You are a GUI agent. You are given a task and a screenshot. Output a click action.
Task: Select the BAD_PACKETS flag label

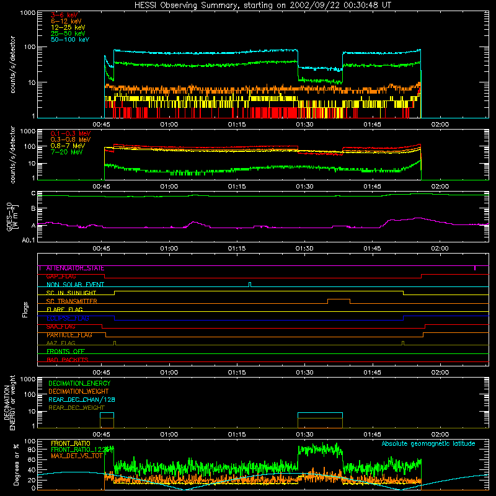tap(68, 360)
